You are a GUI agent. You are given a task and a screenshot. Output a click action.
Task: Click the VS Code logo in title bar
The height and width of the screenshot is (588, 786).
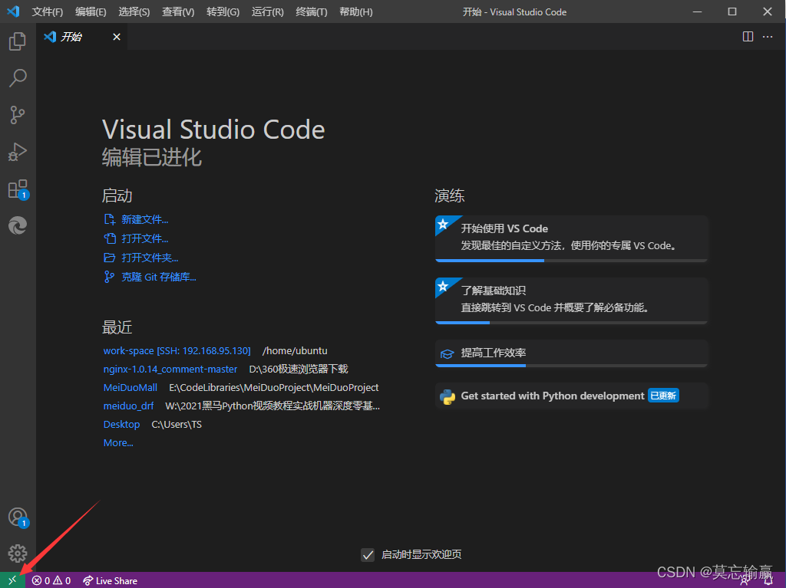coord(13,11)
